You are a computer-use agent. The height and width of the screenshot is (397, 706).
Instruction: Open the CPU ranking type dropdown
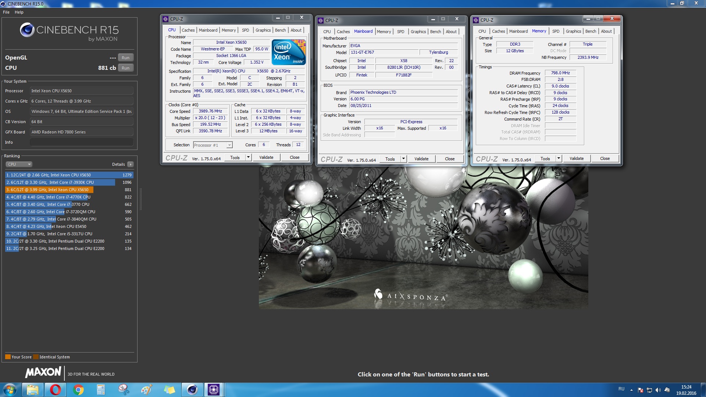19,164
